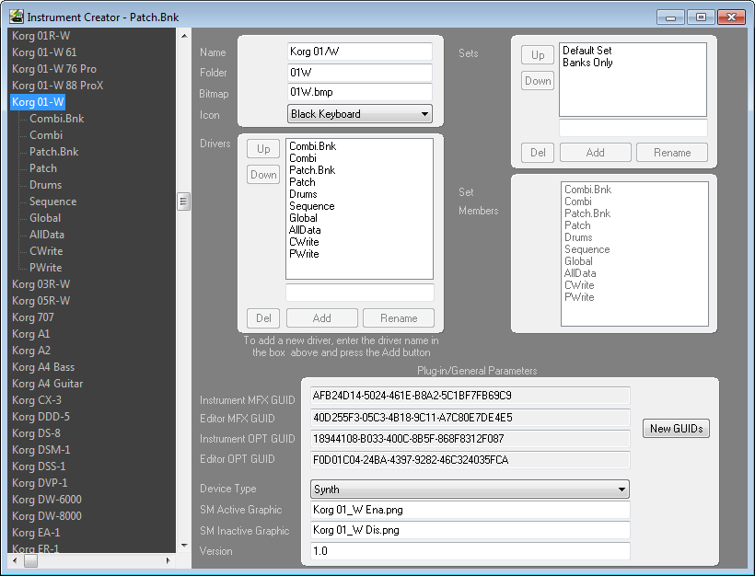The width and height of the screenshot is (755, 576).
Task: Click the Up button in Sets panel
Action: pyautogui.click(x=538, y=55)
